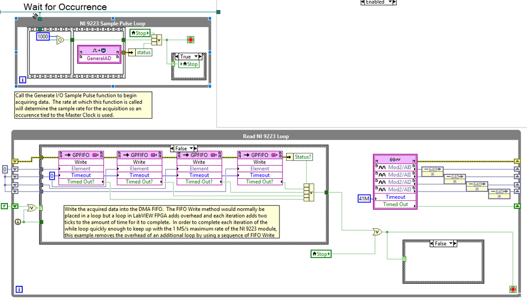Click the Mod2/AI1 channel item

395,175
